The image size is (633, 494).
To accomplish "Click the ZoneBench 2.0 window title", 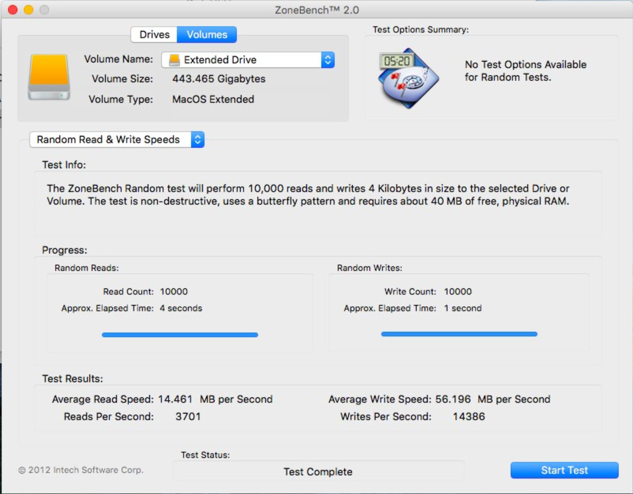I will (x=317, y=10).
